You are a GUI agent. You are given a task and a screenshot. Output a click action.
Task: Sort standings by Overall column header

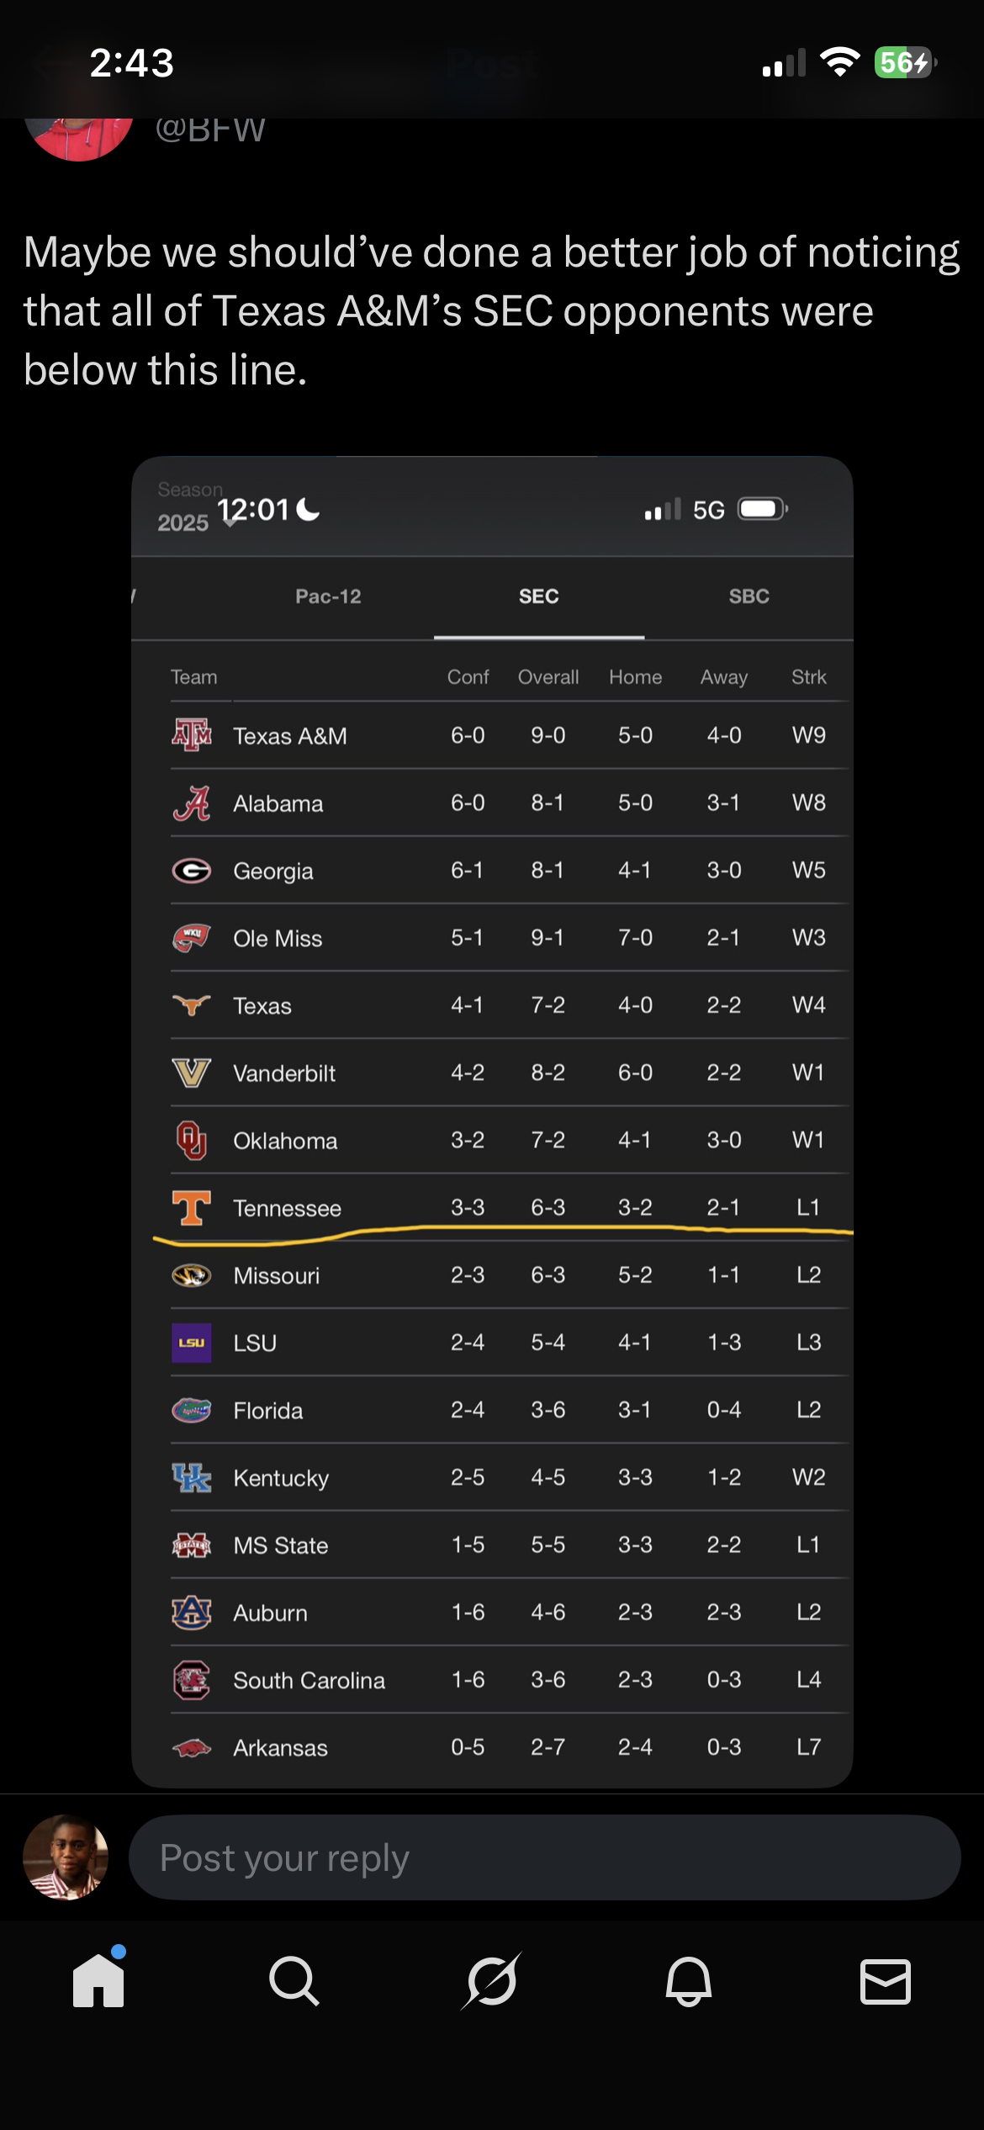click(548, 677)
